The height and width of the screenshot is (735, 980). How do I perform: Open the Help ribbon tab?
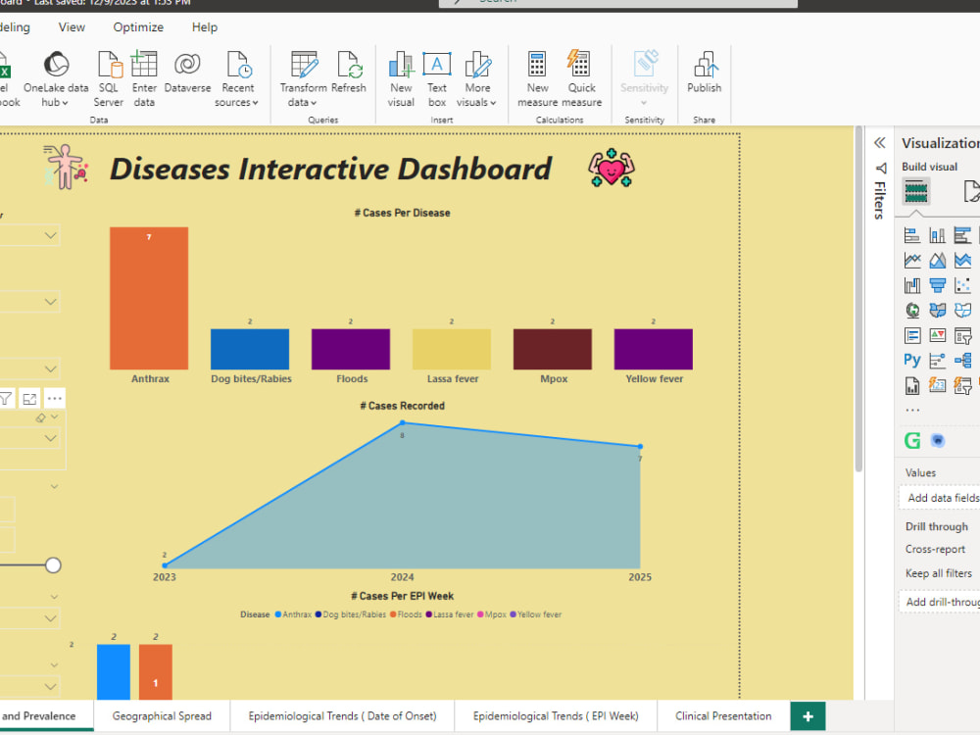point(205,27)
